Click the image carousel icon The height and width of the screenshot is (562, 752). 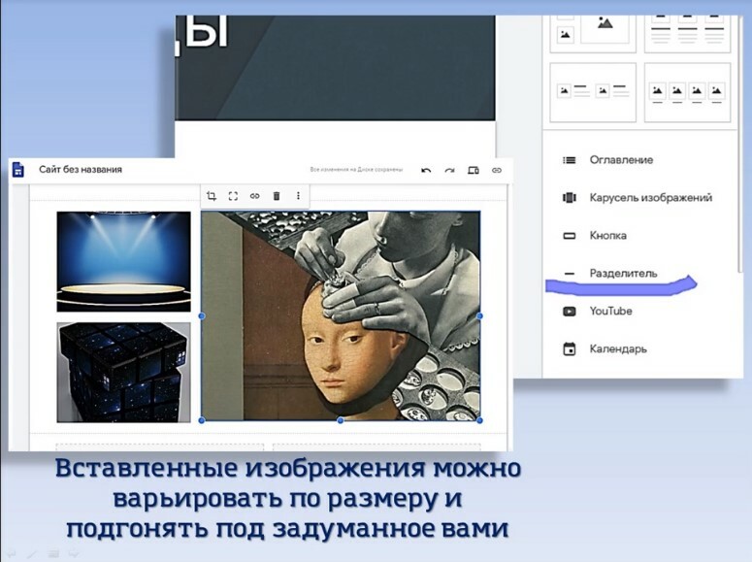coord(570,198)
